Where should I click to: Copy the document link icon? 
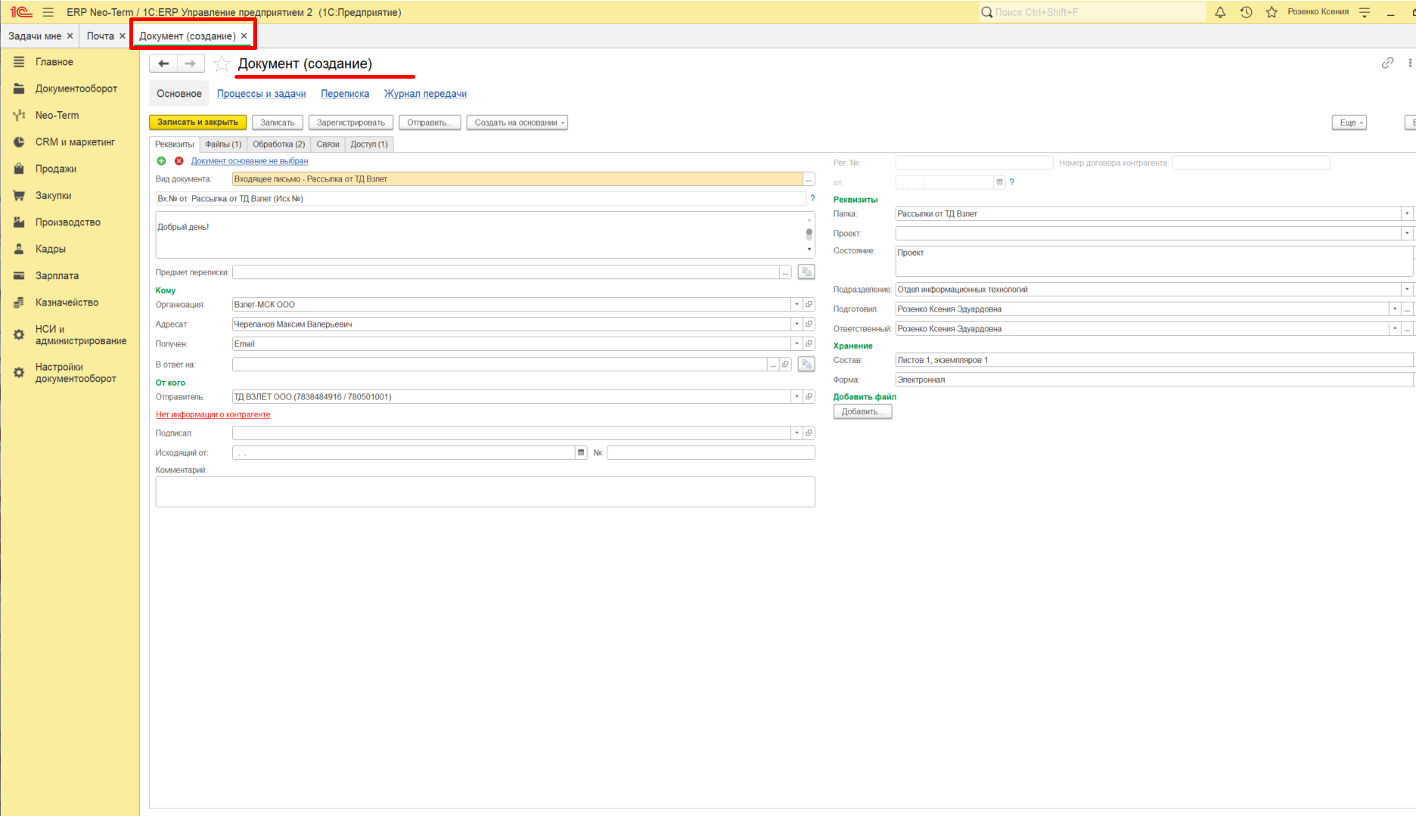1387,64
